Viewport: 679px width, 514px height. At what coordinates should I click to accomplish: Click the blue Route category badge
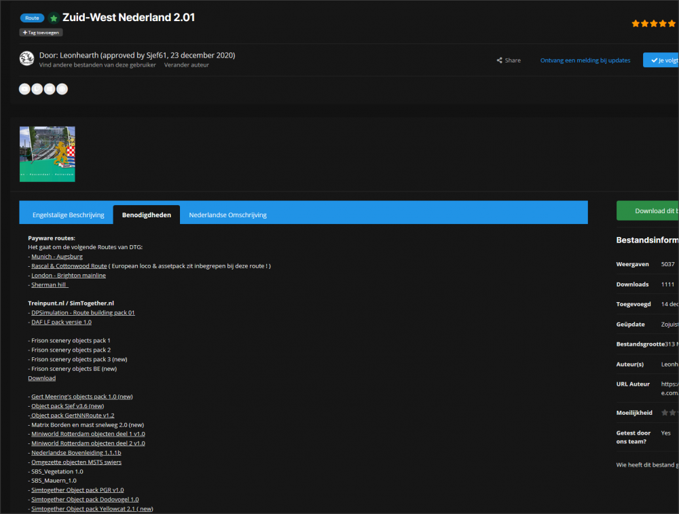(32, 18)
